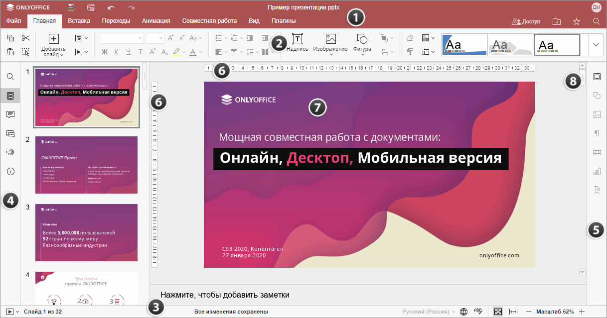The width and height of the screenshot is (607, 318).
Task: Open Paragraph settings in the right sidebar
Action: click(x=597, y=133)
